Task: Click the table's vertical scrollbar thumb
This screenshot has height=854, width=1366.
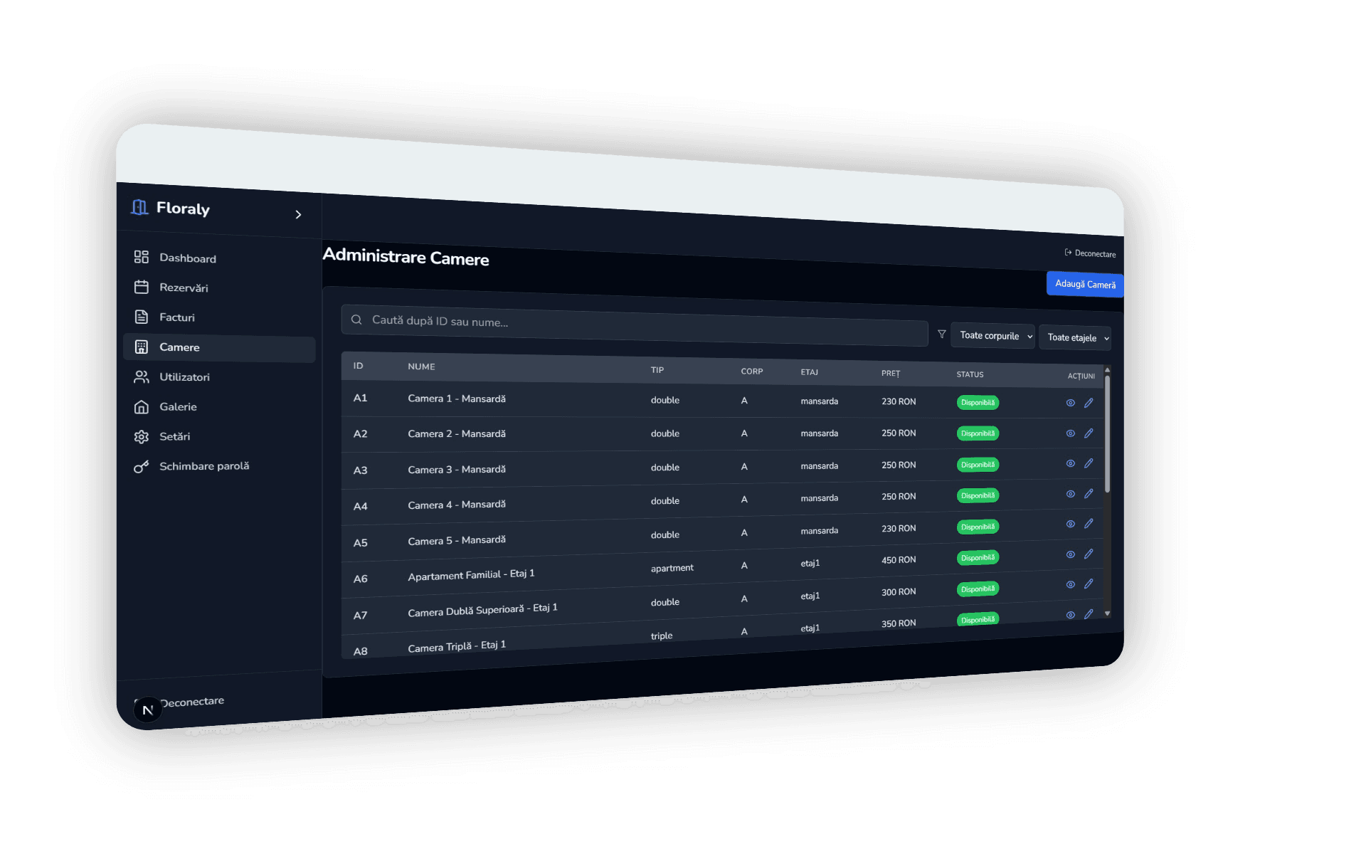Action: [x=1107, y=434]
